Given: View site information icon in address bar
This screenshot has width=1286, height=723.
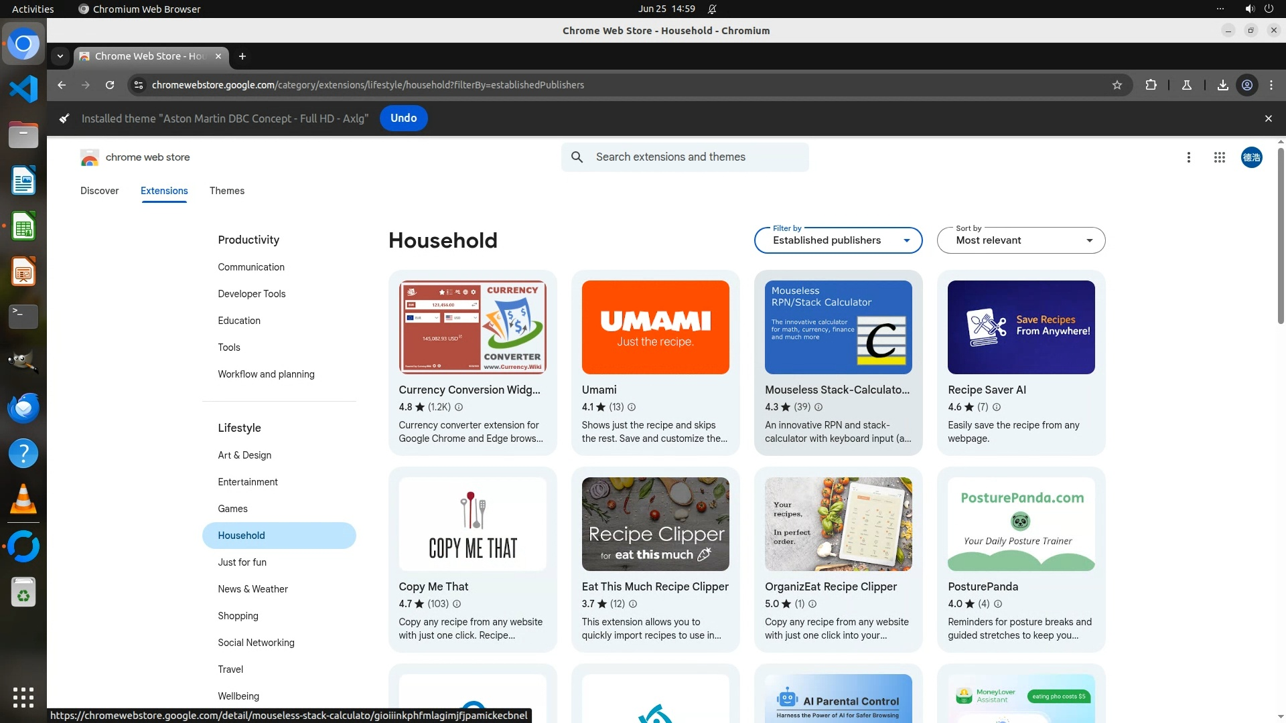Looking at the screenshot, I should coord(138,85).
